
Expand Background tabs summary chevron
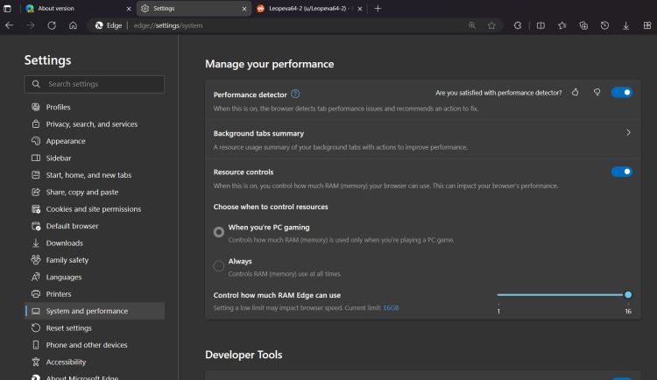click(628, 132)
